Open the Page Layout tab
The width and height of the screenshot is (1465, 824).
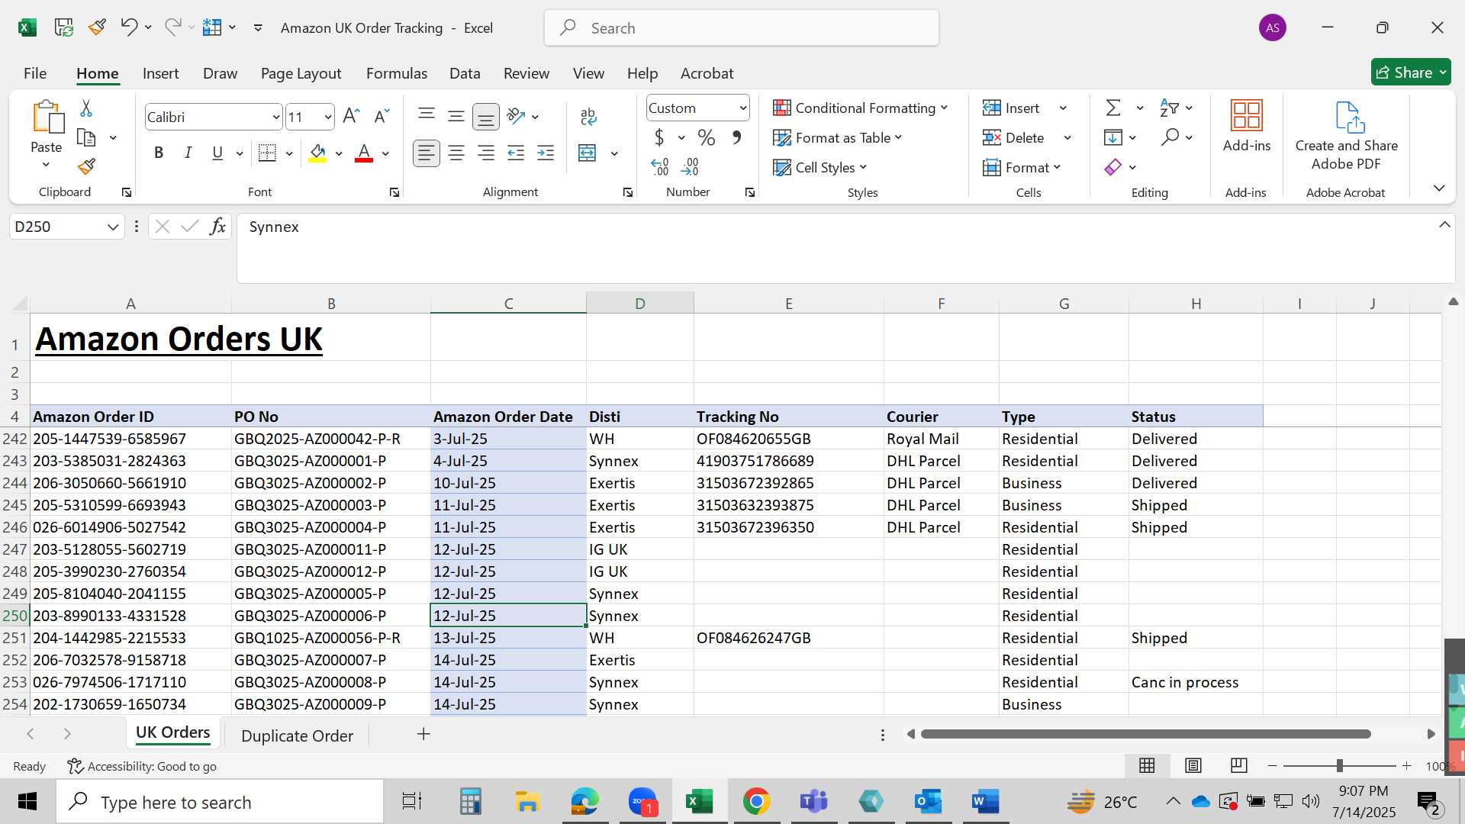301,73
